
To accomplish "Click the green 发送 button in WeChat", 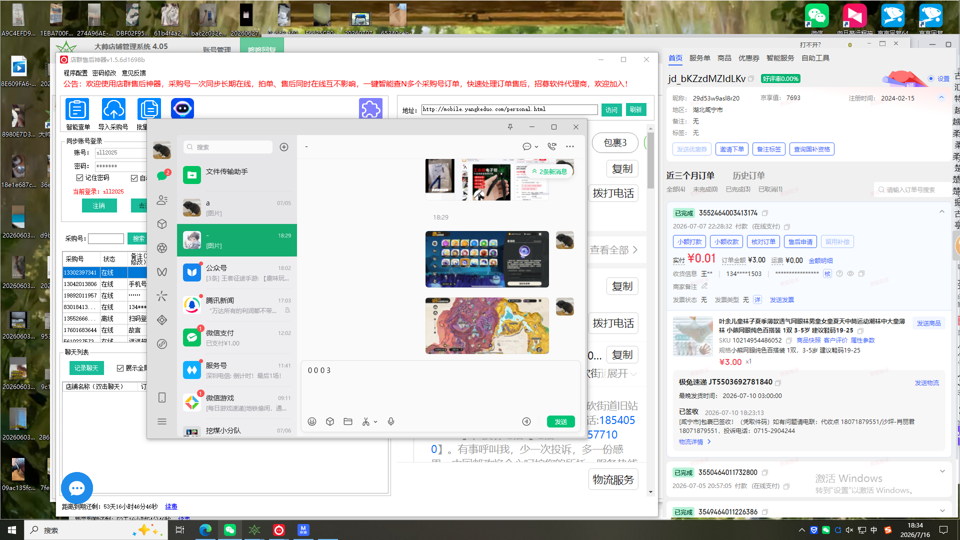I will 561,421.
